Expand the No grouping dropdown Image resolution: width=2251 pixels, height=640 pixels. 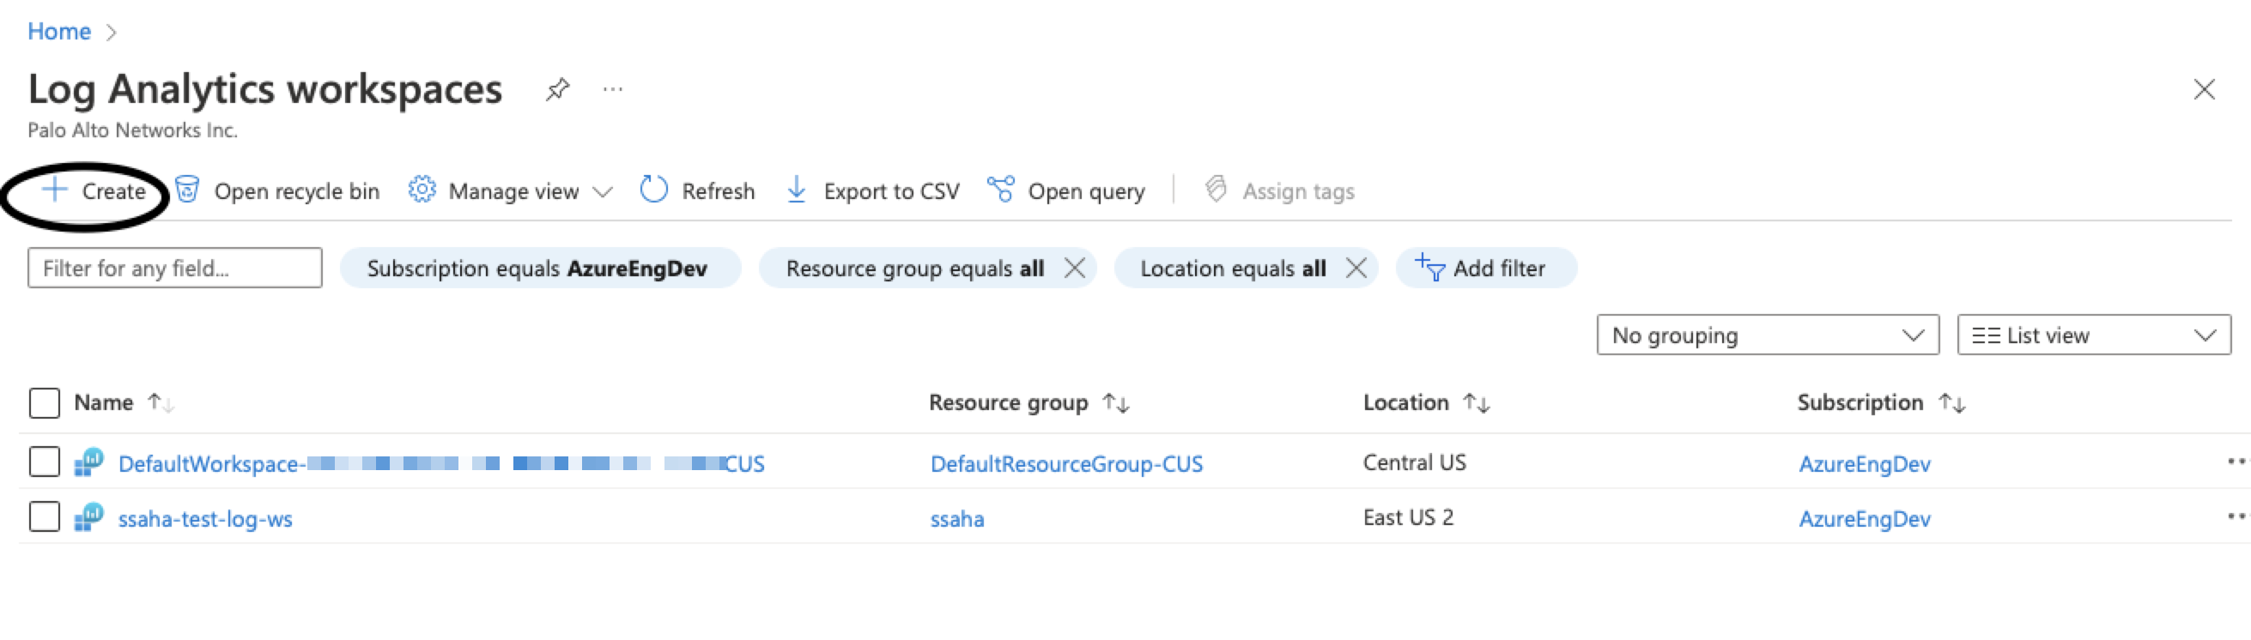point(1767,335)
